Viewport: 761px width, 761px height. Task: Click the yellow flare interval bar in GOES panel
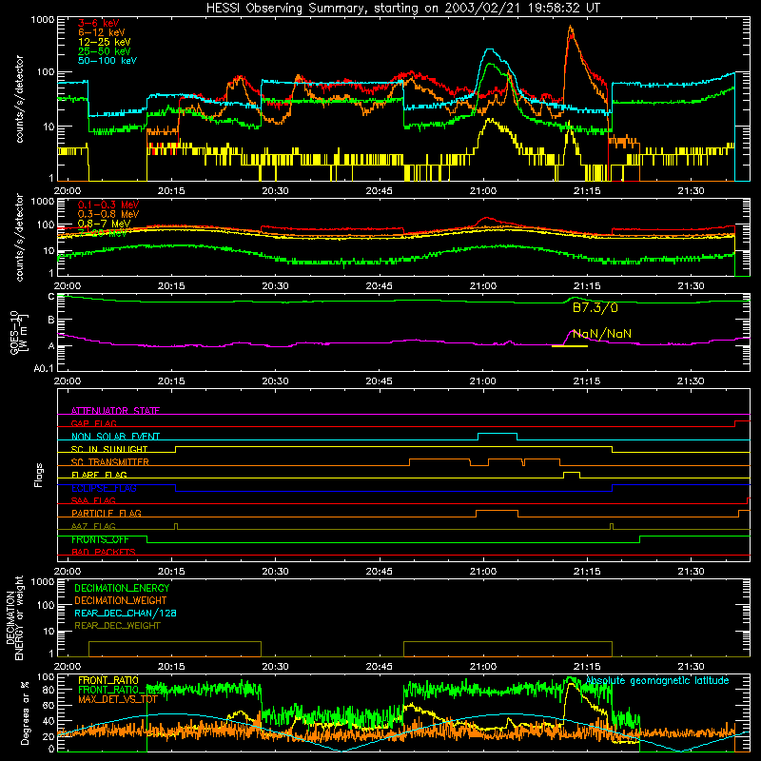[x=570, y=346]
